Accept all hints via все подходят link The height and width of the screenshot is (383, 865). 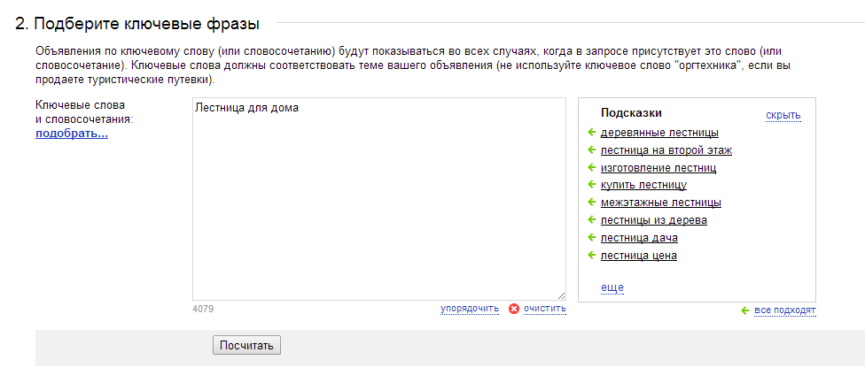(785, 311)
